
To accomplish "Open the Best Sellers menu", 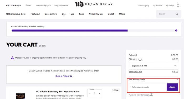I will (51, 14).
